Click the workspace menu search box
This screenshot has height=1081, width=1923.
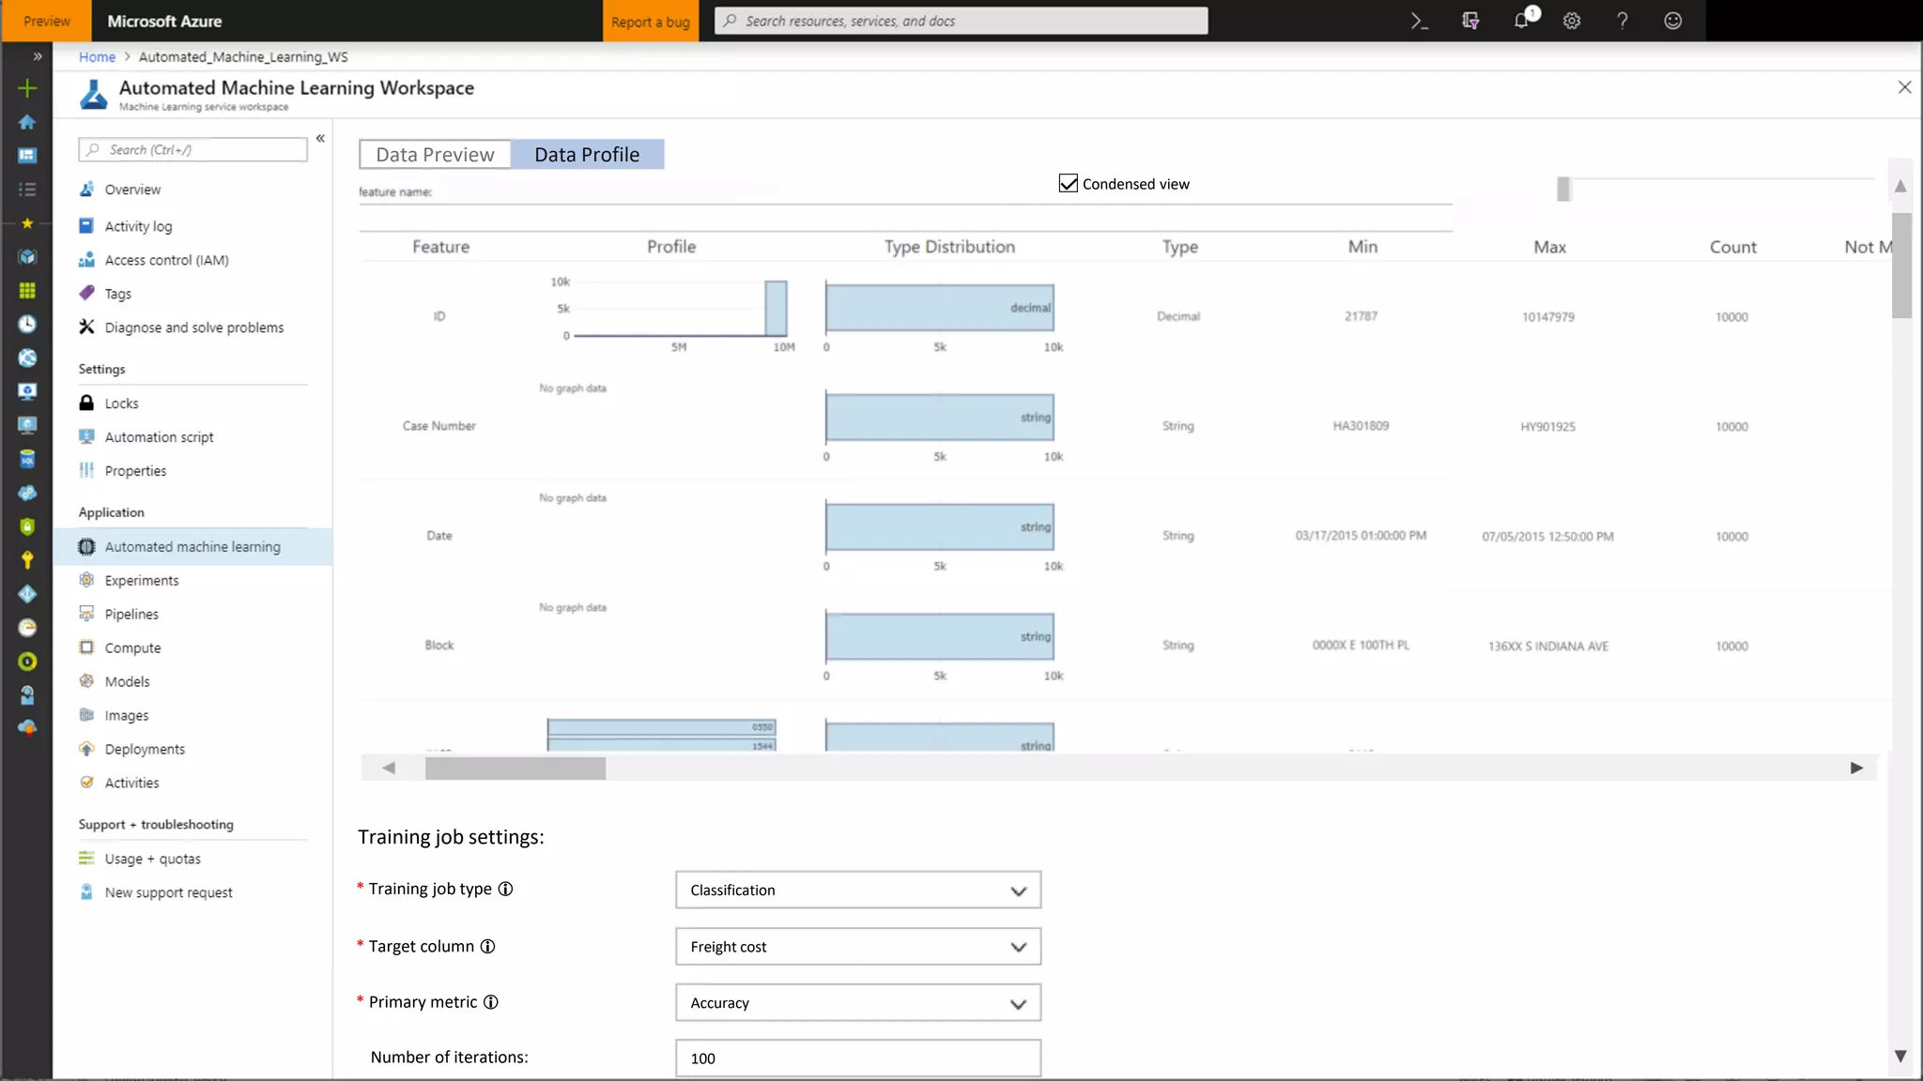[x=193, y=149]
